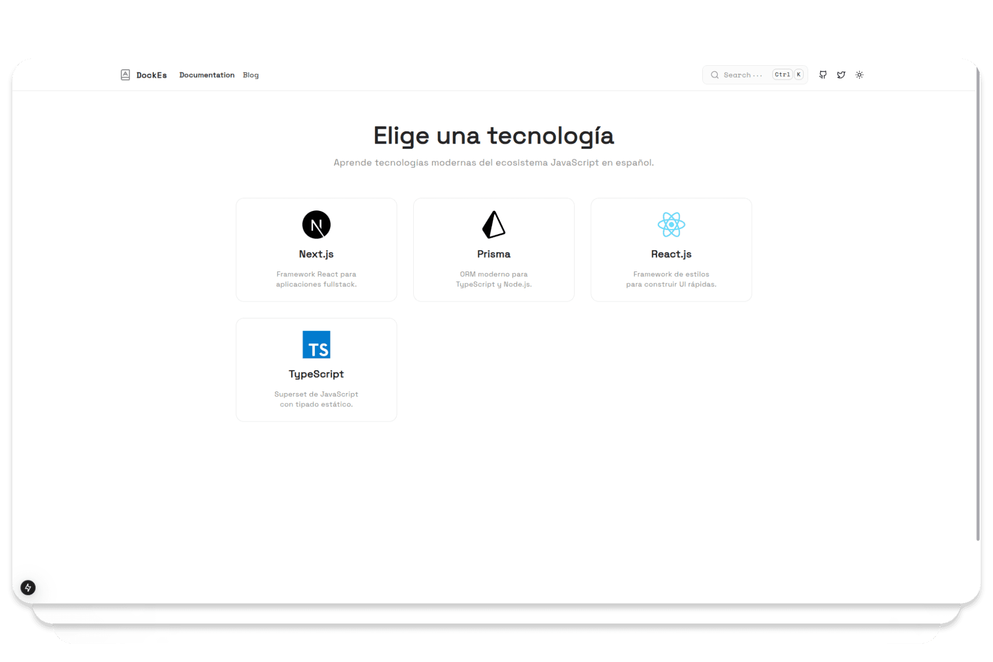
Task: Click the lightning bolt badge
Action: click(27, 588)
